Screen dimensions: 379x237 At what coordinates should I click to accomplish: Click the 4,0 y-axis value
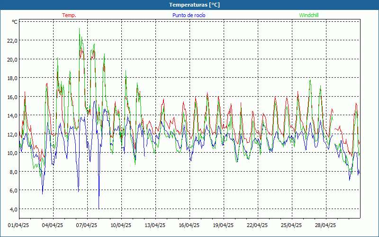14,210
